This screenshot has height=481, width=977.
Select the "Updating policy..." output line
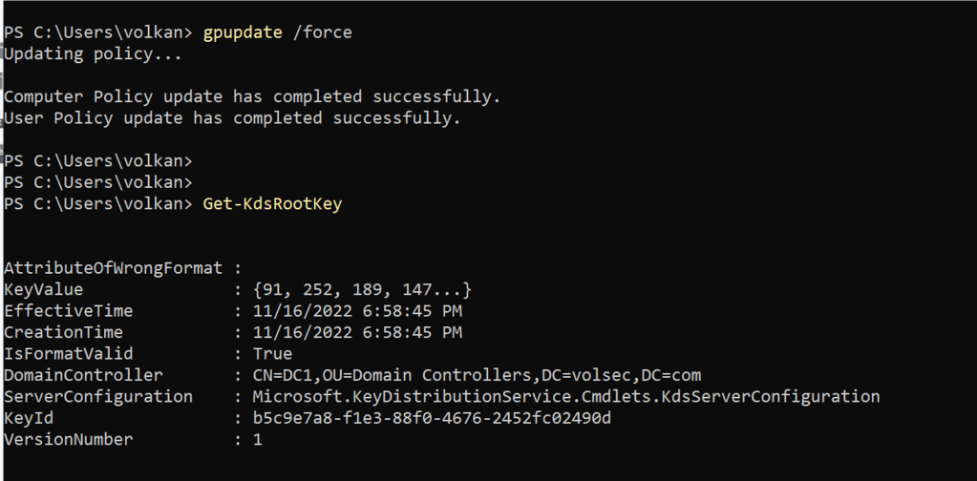coord(93,53)
